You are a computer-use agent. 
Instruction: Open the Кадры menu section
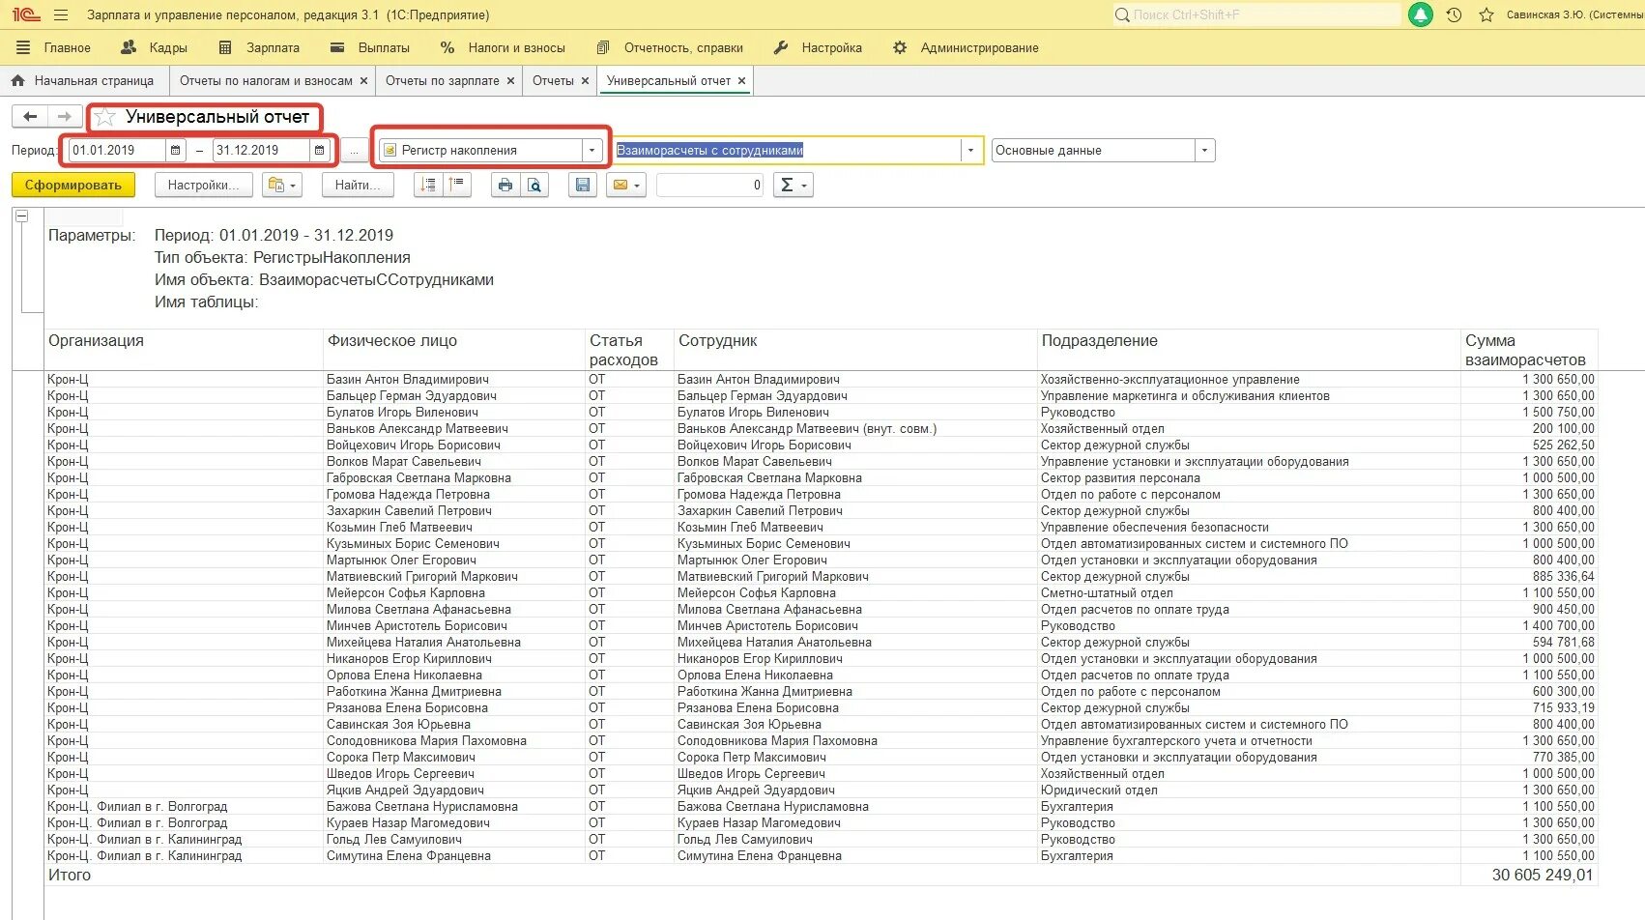[155, 47]
